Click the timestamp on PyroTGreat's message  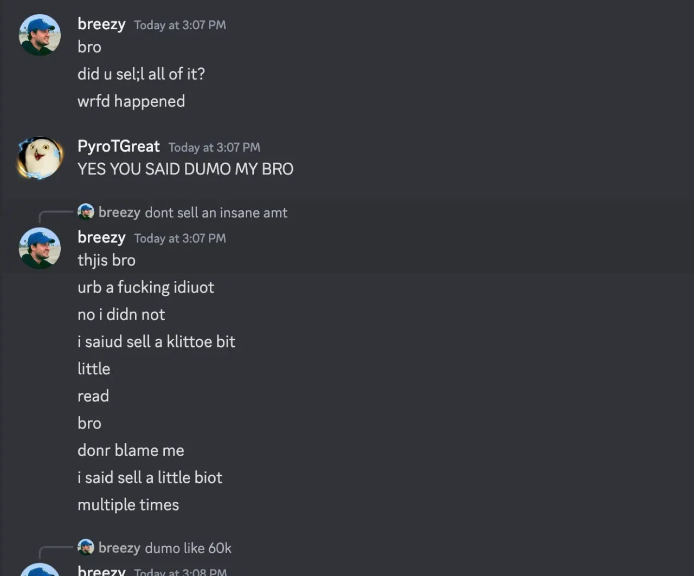coord(214,147)
